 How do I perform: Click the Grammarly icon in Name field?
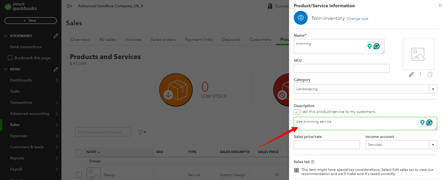(377, 46)
